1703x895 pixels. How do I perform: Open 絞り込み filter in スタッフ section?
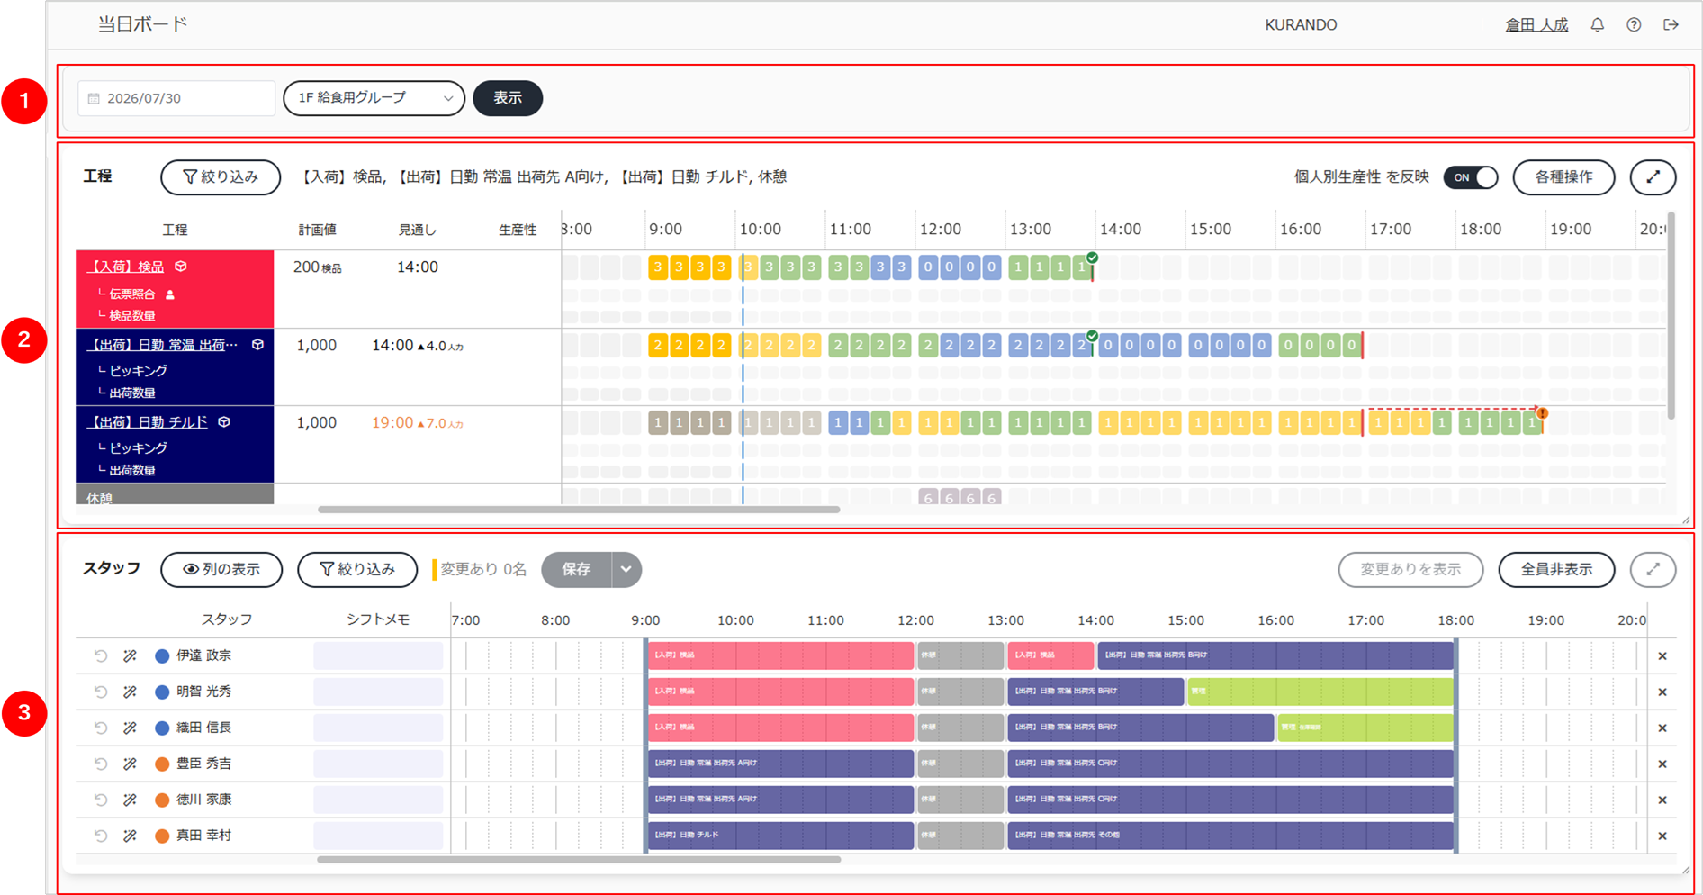coord(357,569)
